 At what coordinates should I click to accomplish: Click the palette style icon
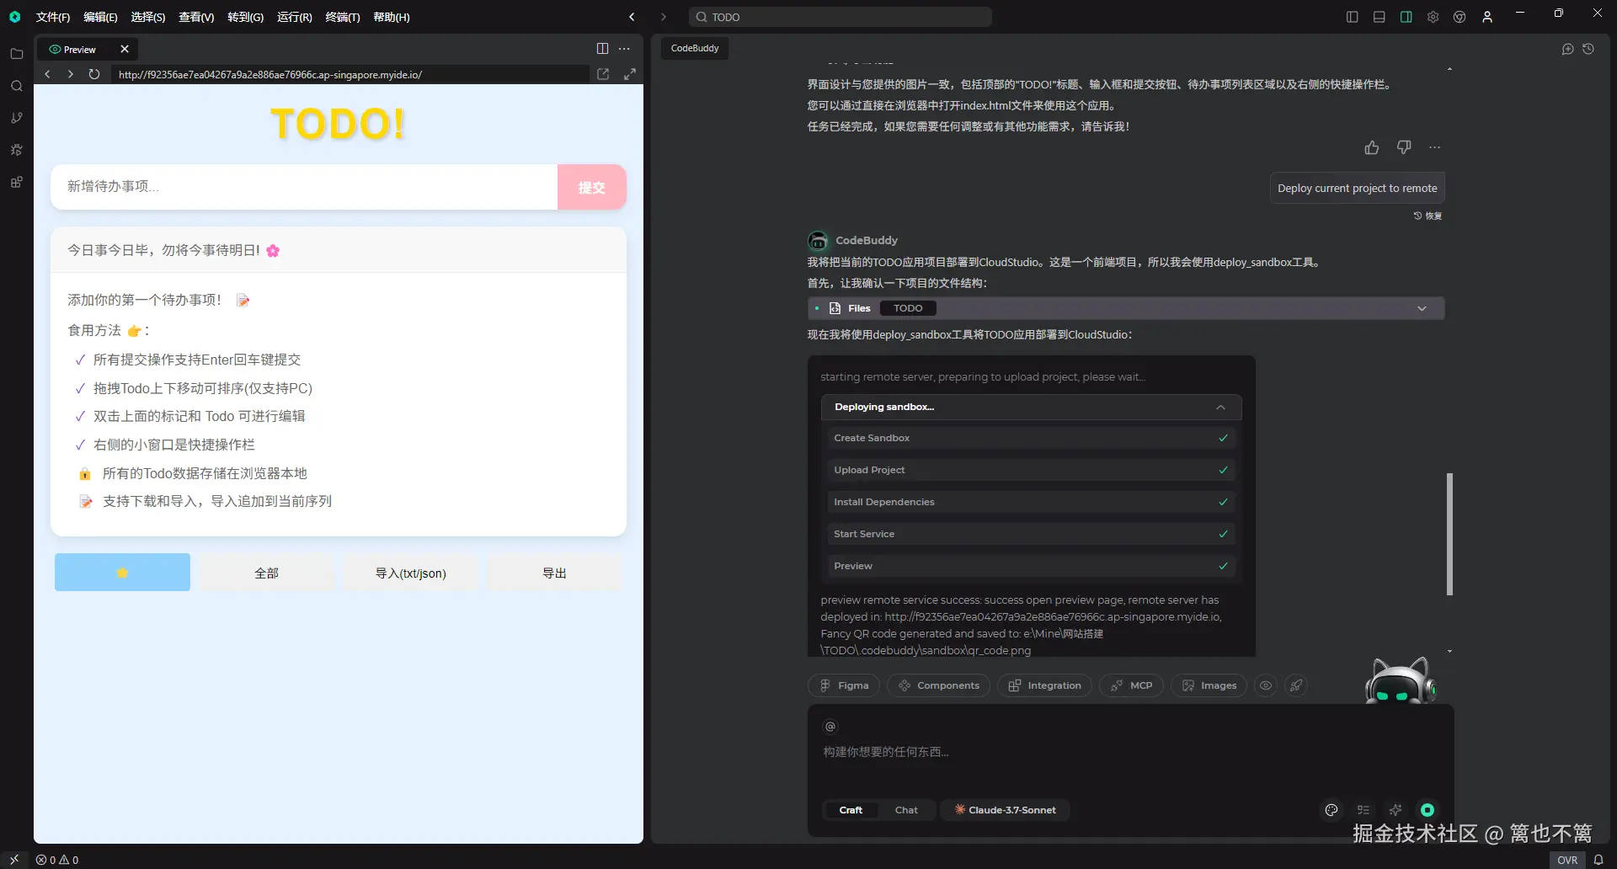[1331, 810]
